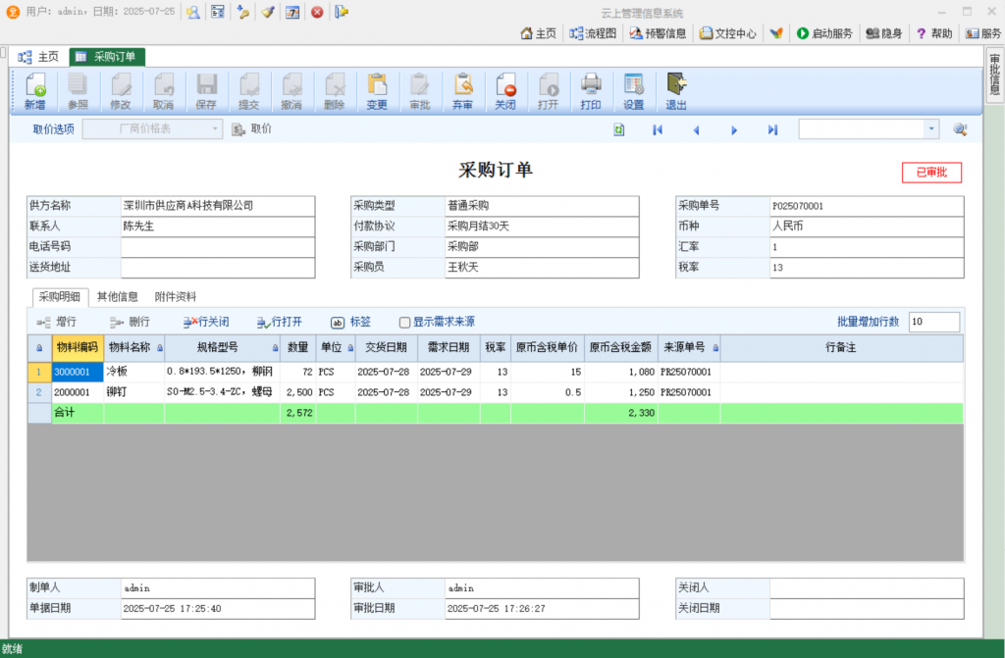Screen dimensions: 1005x658
Task: Click the 取消 toolbar icon
Action: (x=164, y=91)
